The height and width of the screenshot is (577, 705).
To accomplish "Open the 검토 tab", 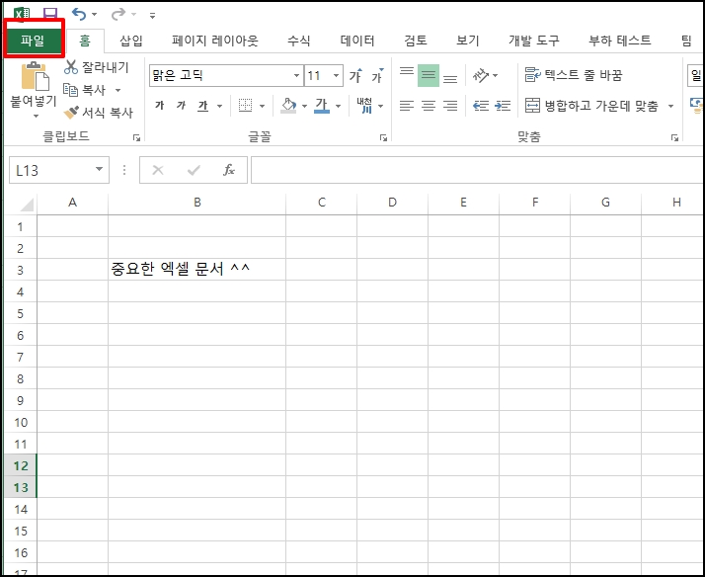I will (x=416, y=41).
